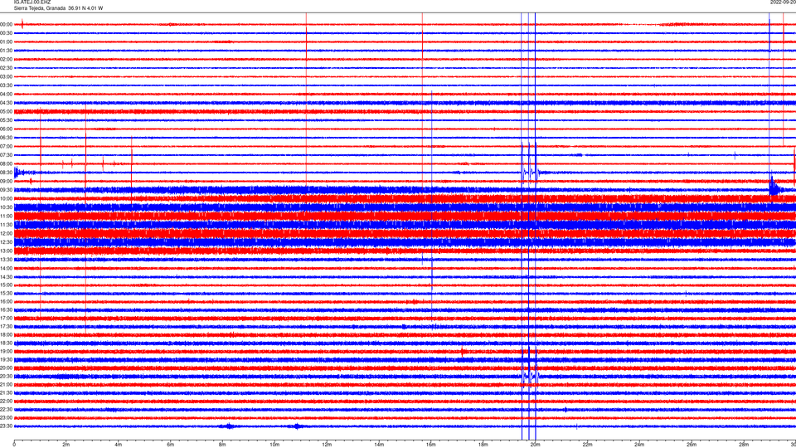The height and width of the screenshot is (448, 796).
Task: Click the 28m axis tick label
Action: click(743, 445)
